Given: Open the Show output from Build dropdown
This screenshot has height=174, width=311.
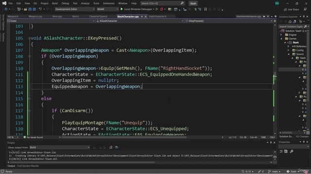Looking at the screenshot, I should coord(59,147).
